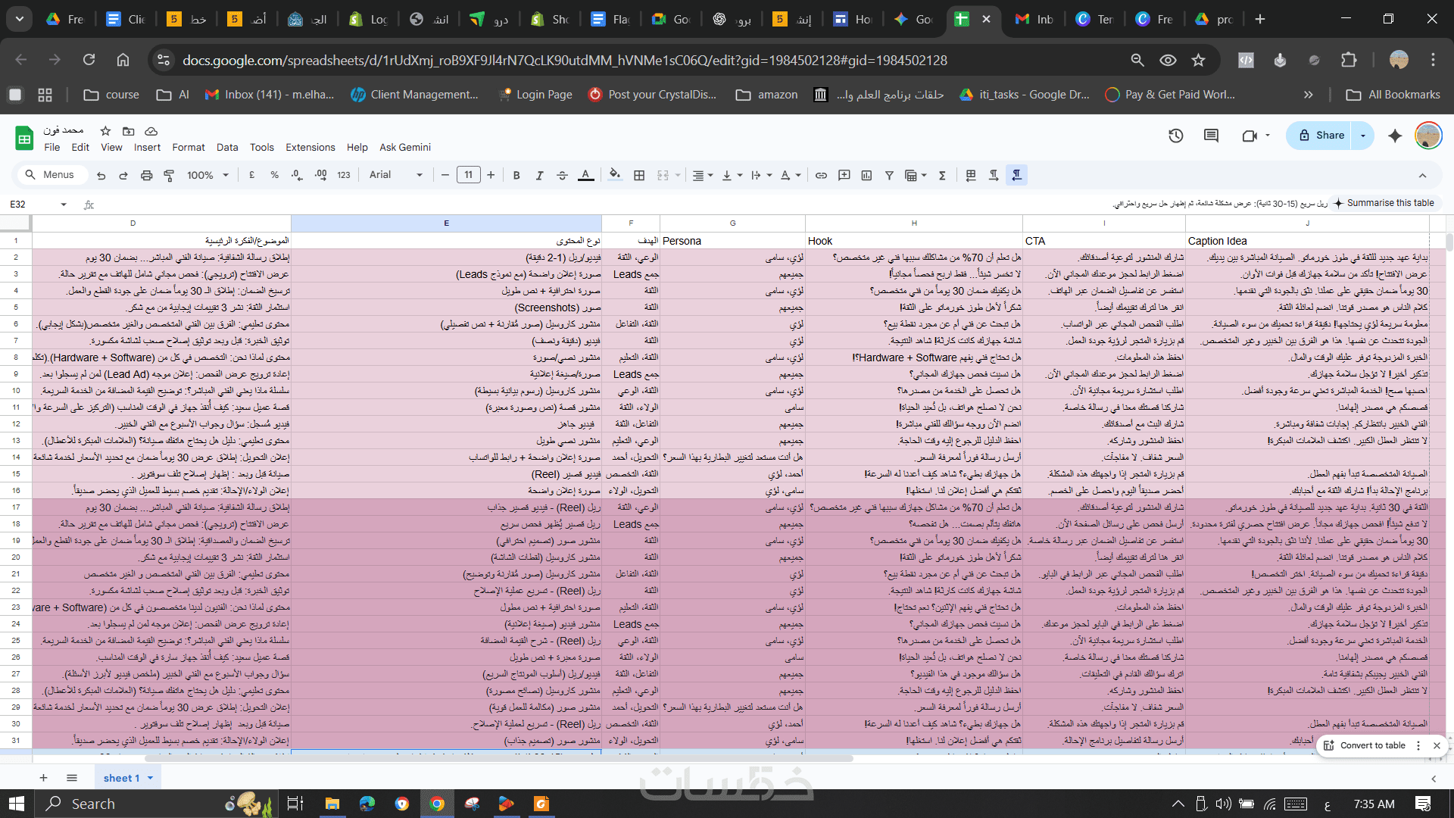Screen dimensions: 1454x818
Task: Toggle strikethrough formatting
Action: pos(562,175)
